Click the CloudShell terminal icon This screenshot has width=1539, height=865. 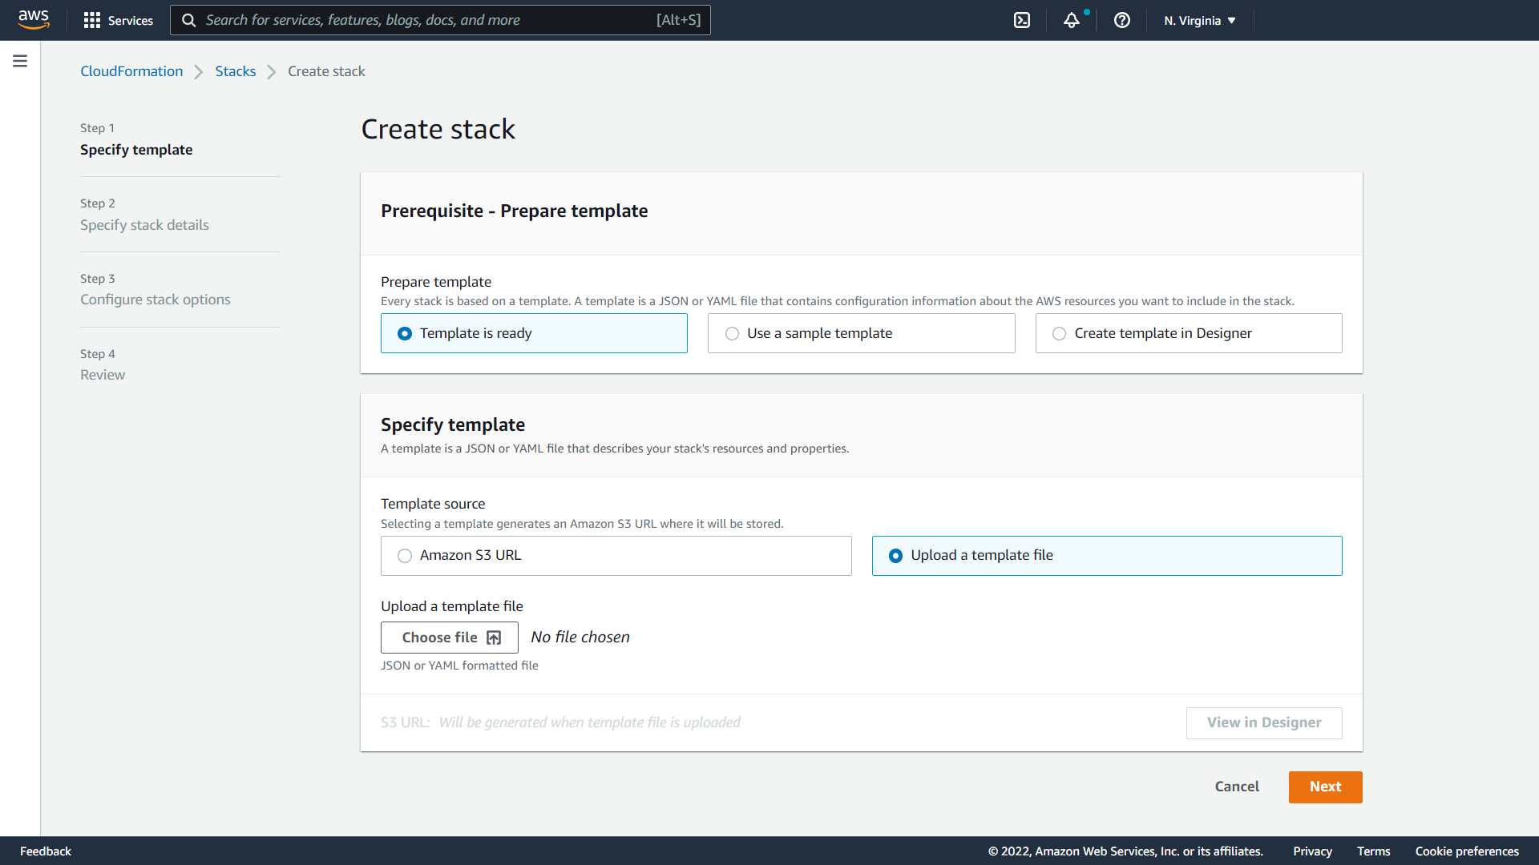click(x=1021, y=20)
